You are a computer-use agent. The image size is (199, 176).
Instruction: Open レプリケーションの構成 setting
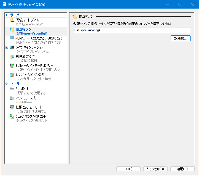pyautogui.click(x=30, y=75)
